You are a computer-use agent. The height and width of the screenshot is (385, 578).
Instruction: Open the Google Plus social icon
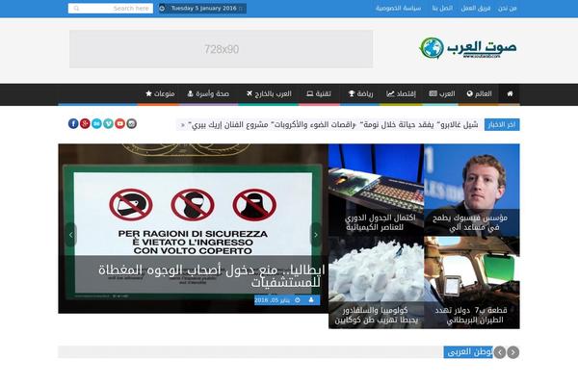[x=85, y=123]
